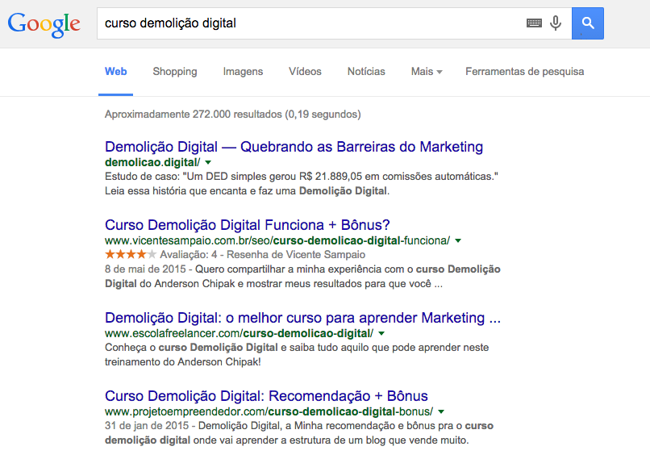Click the Google logo
The height and width of the screenshot is (459, 650).
point(44,24)
